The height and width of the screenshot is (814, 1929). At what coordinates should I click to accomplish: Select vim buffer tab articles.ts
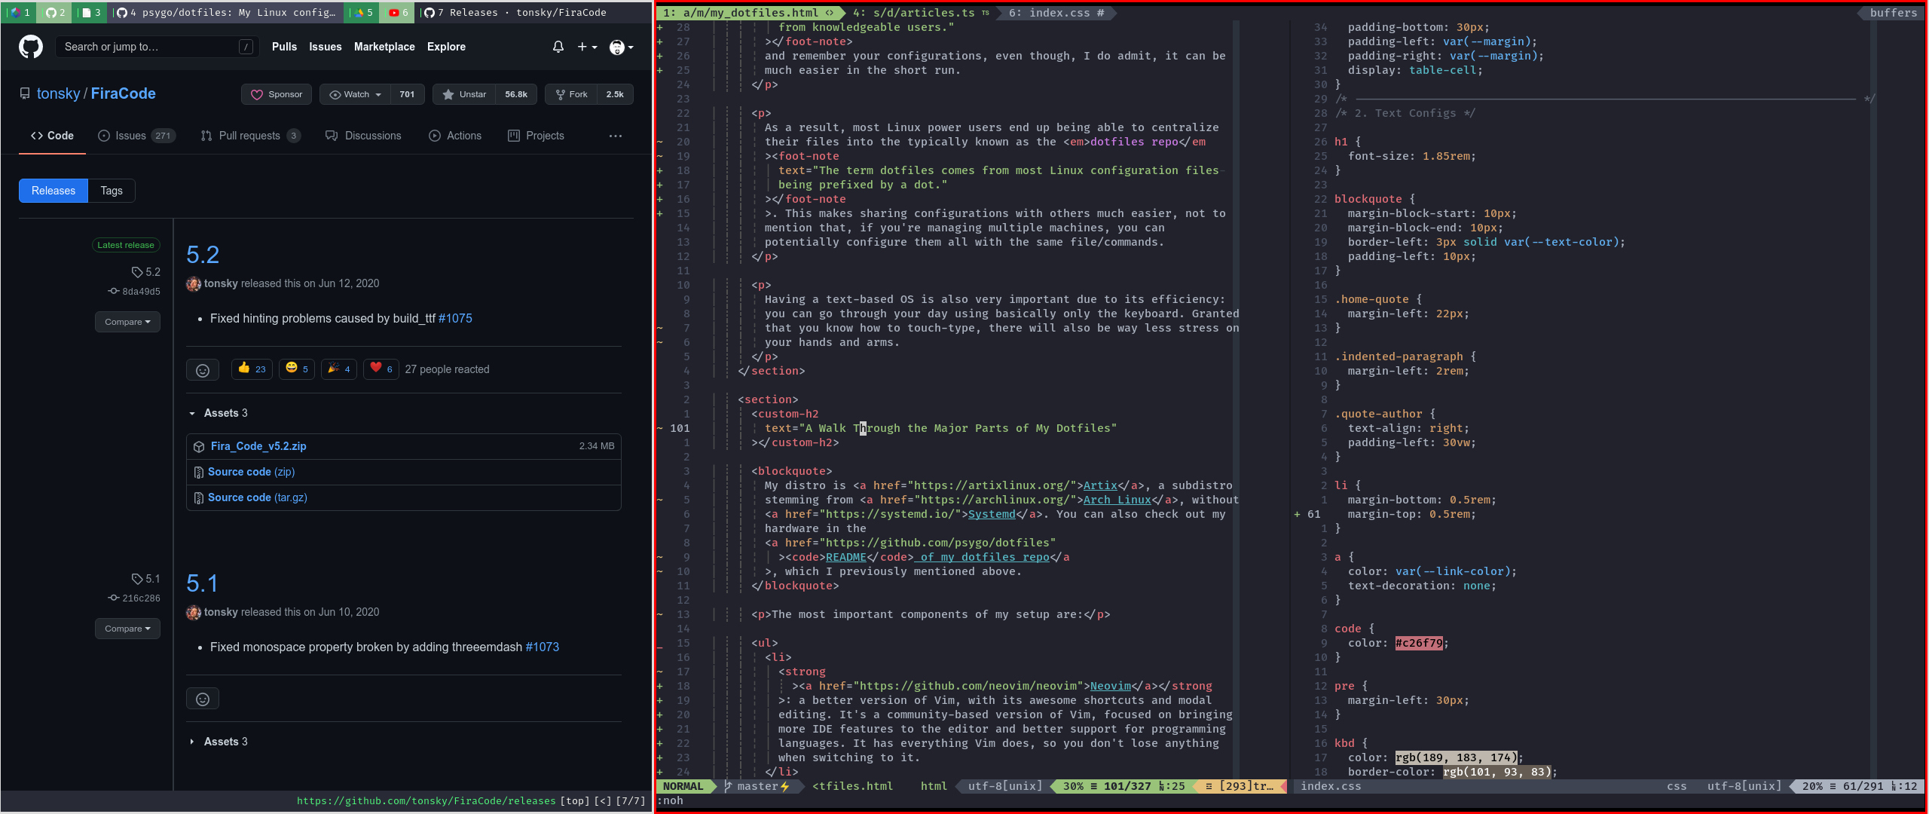(921, 12)
